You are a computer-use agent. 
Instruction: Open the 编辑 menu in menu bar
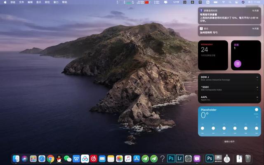(30, 2)
